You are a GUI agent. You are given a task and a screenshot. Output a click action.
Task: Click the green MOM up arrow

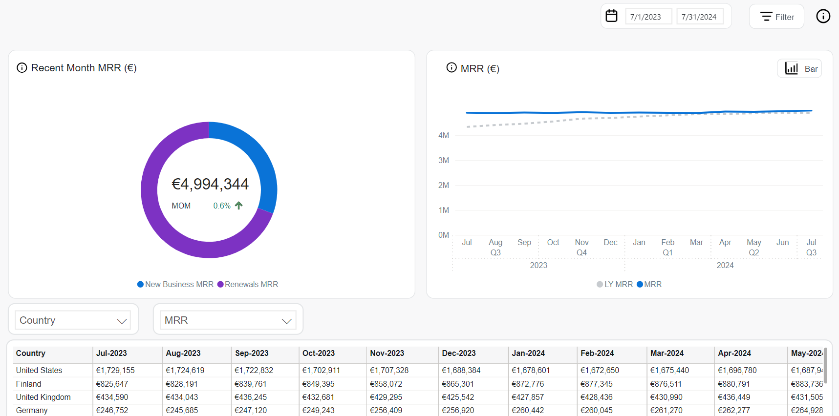tap(238, 206)
